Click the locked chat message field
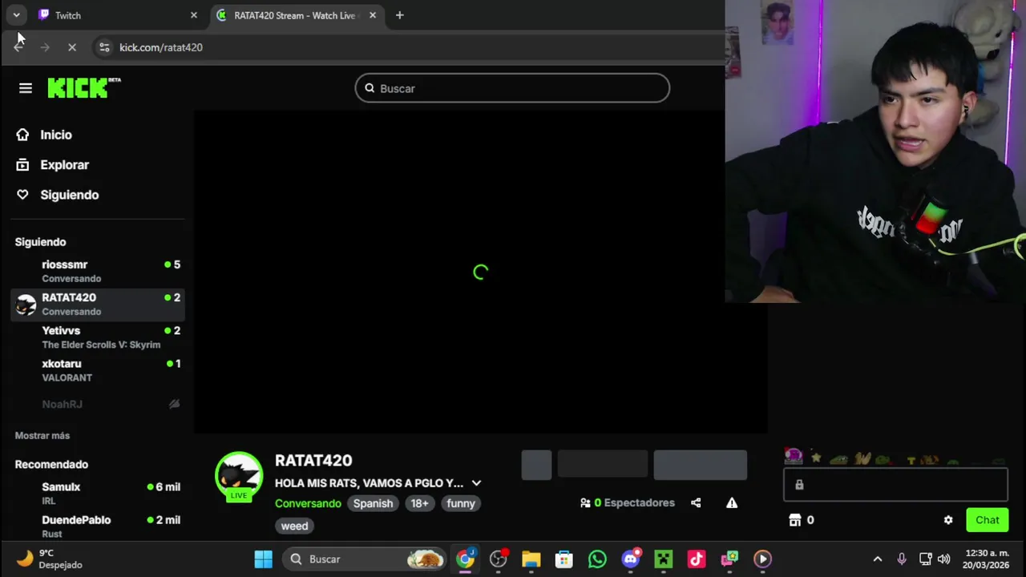The image size is (1026, 577). click(x=895, y=484)
